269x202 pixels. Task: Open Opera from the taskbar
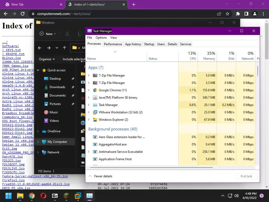pyautogui.click(x=43, y=196)
